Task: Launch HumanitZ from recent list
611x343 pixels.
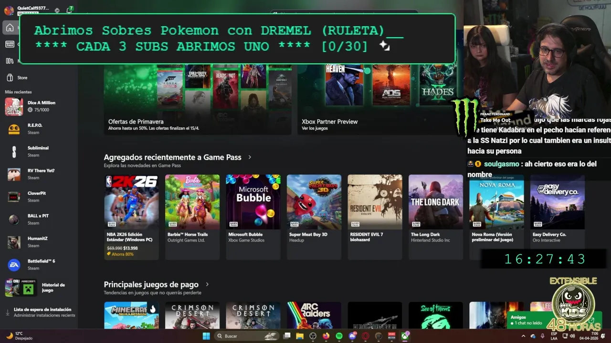Action: pyautogui.click(x=38, y=242)
